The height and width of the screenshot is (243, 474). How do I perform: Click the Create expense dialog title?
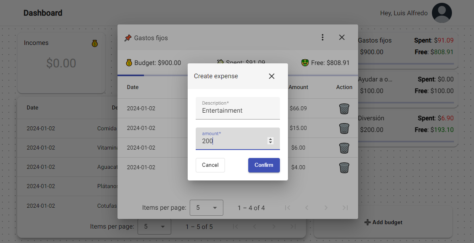(216, 76)
